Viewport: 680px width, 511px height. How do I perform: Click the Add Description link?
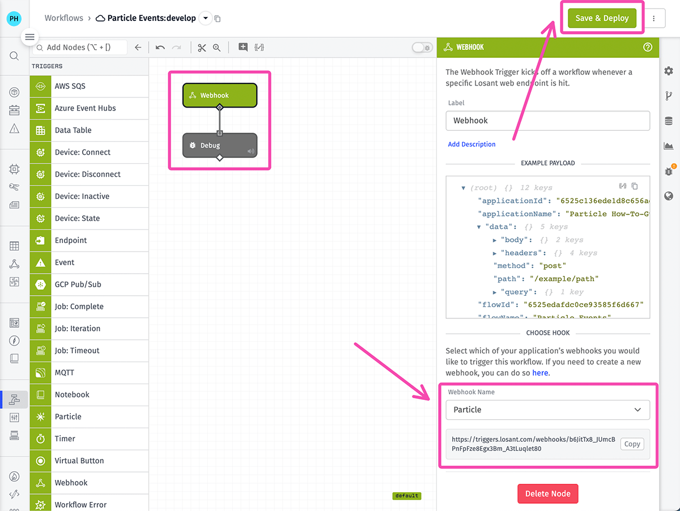pyautogui.click(x=471, y=144)
